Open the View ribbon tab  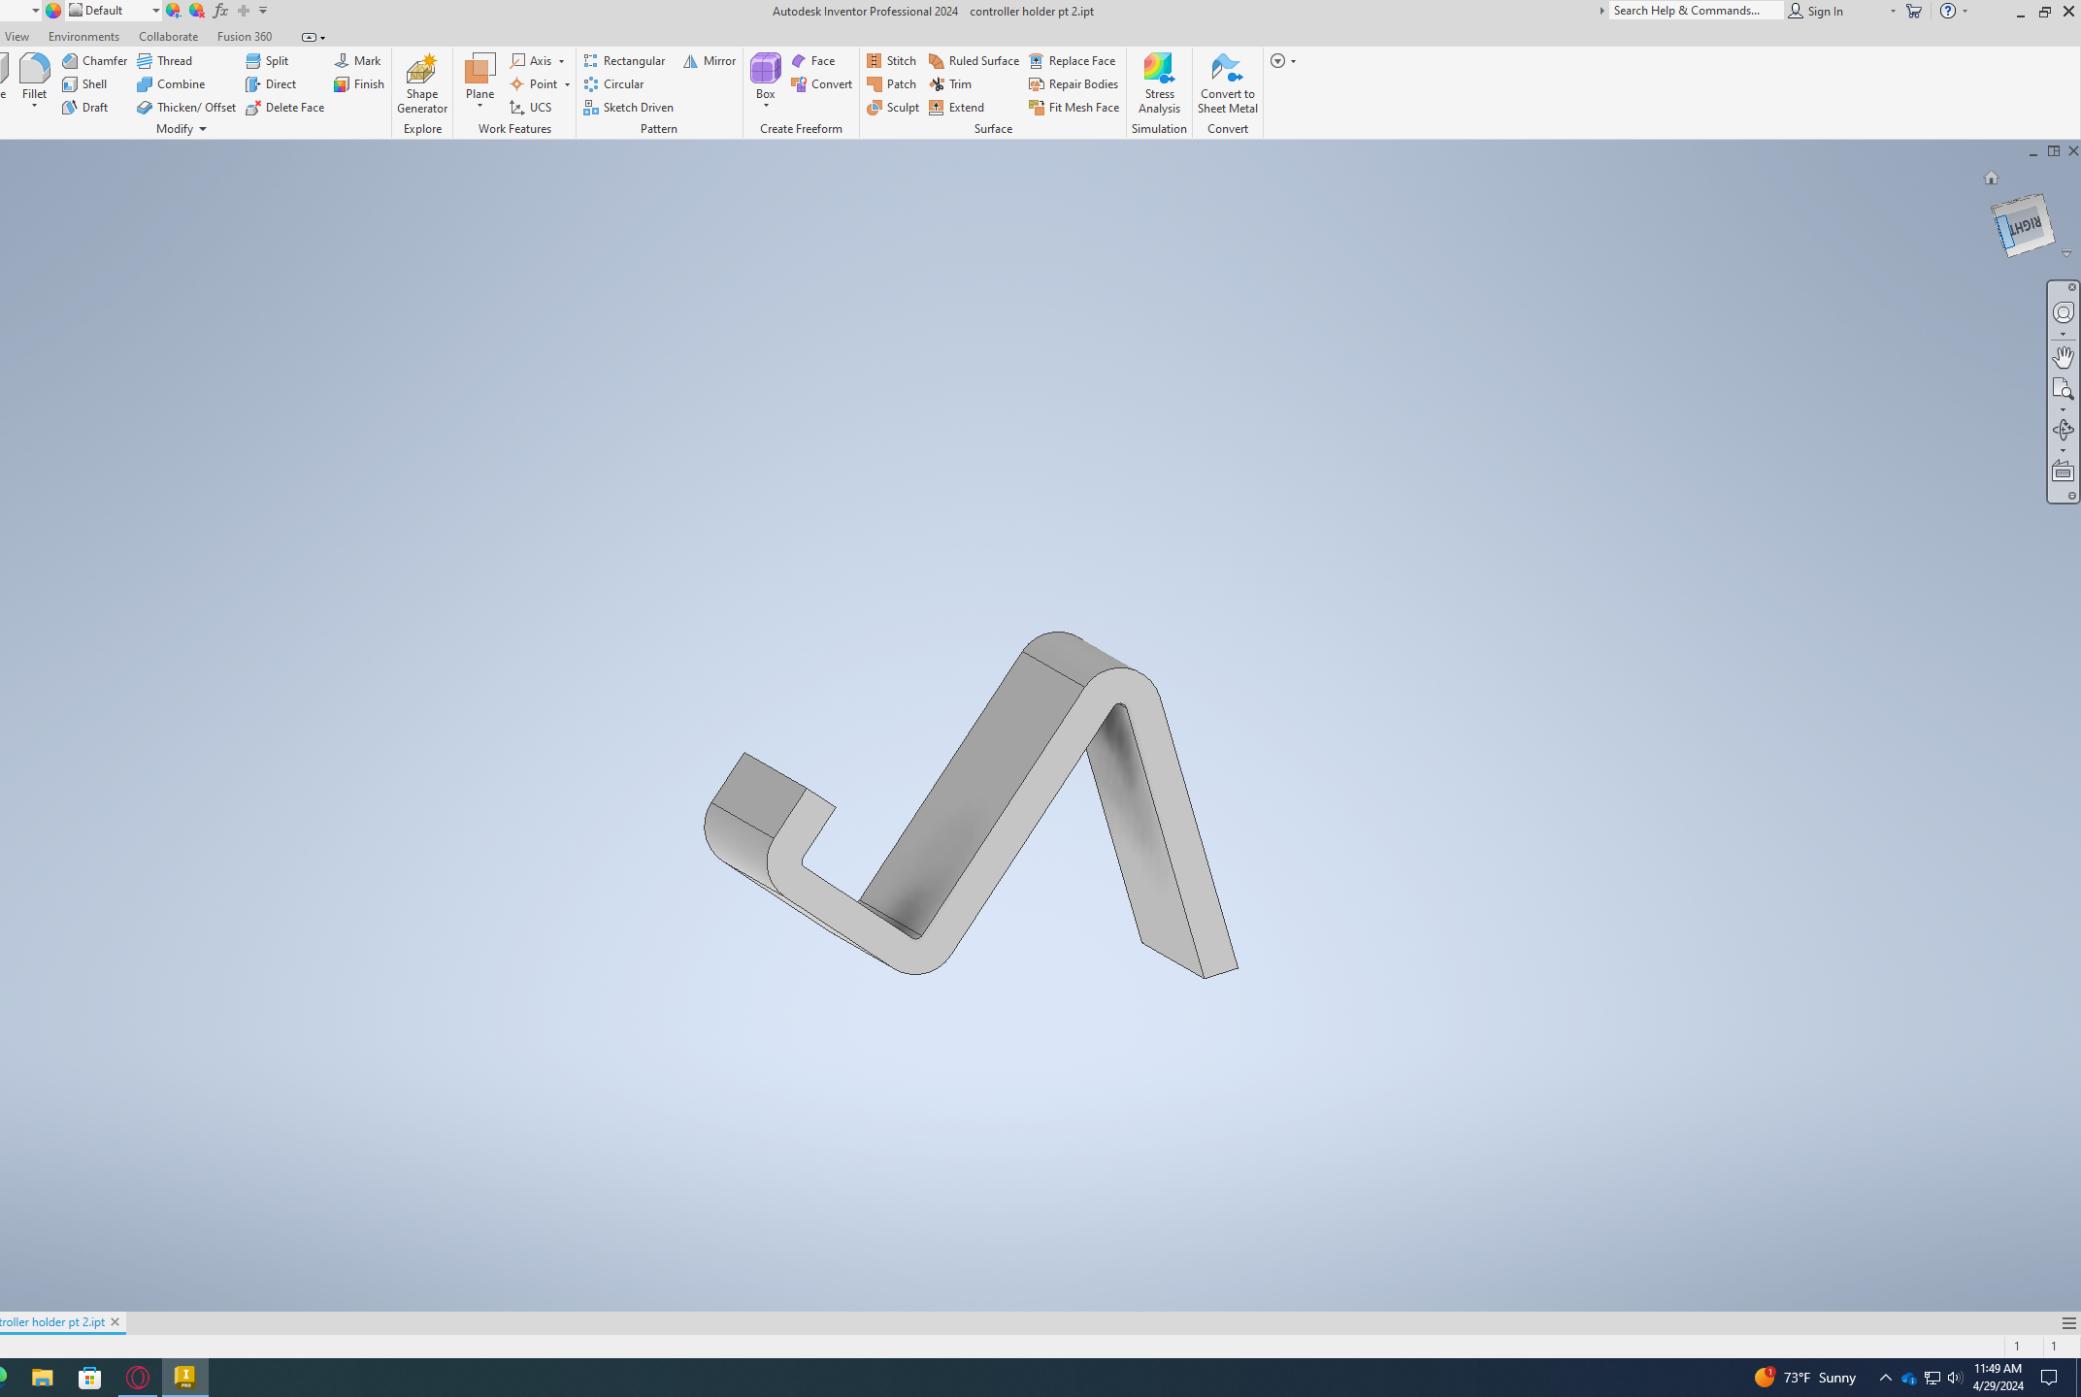(x=17, y=36)
